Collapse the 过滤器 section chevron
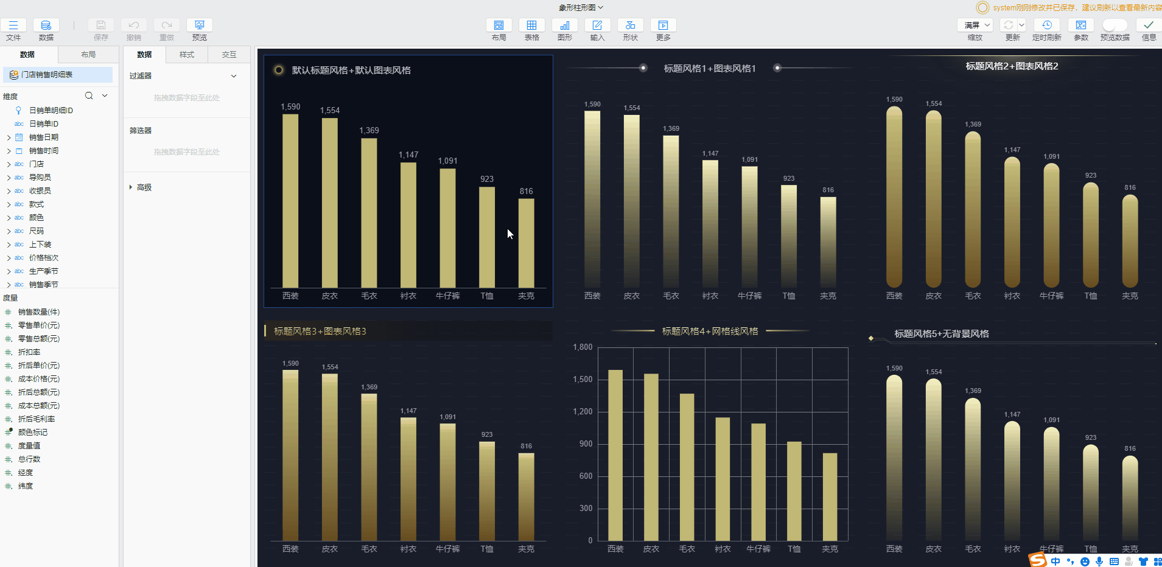 tap(234, 76)
